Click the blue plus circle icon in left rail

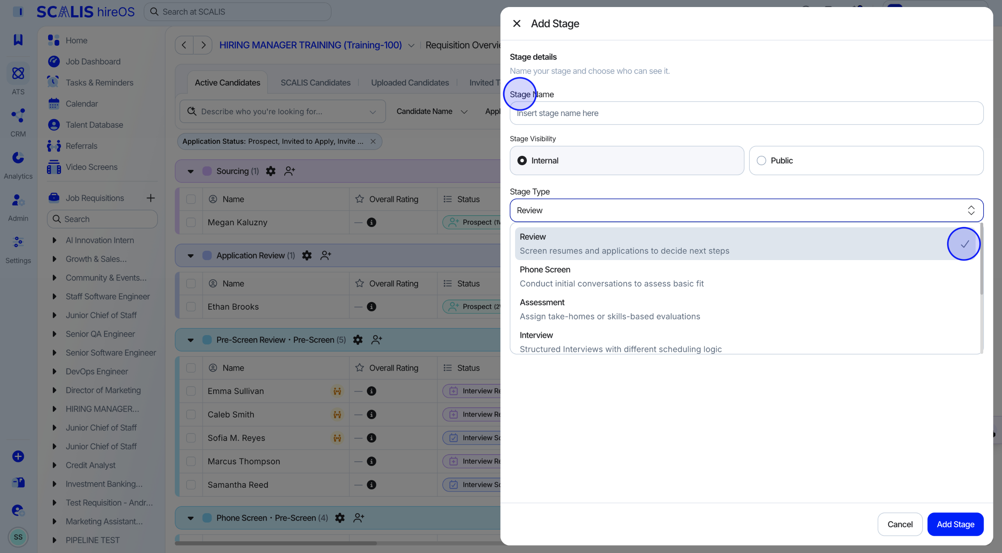coord(18,456)
